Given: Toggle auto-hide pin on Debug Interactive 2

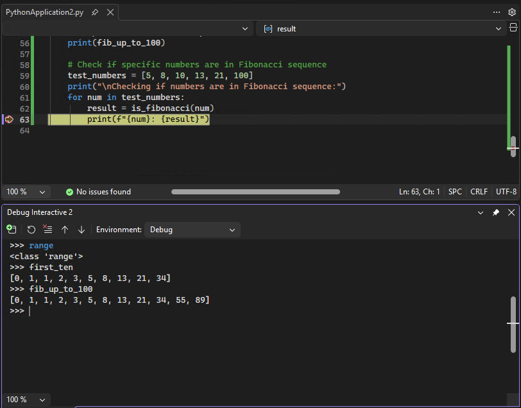Looking at the screenshot, I should point(496,212).
